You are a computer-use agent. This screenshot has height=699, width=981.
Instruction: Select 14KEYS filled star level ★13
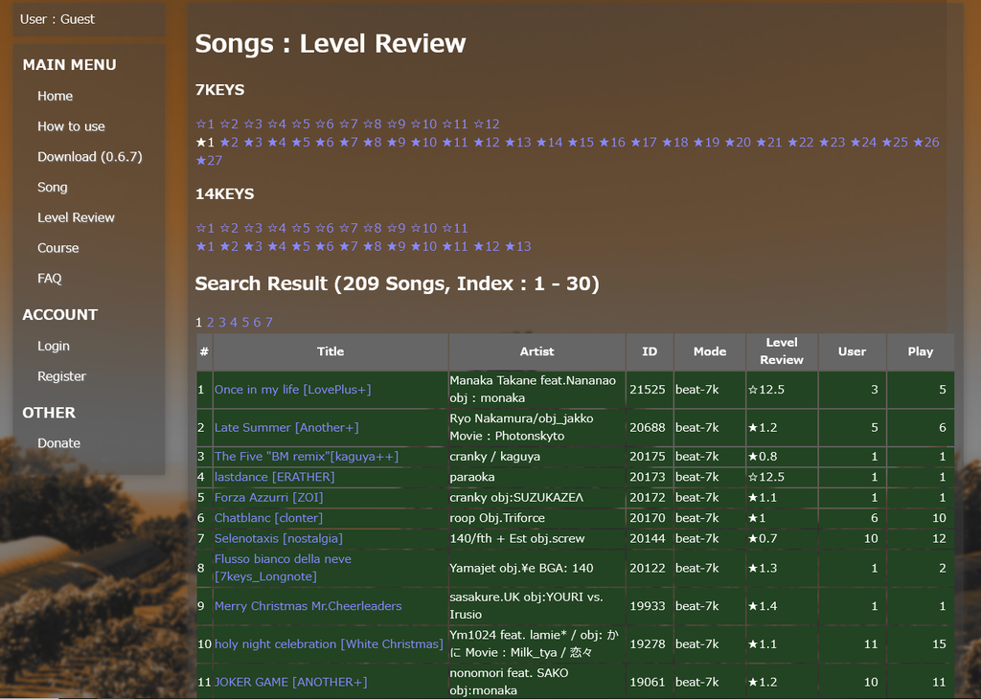[x=518, y=246]
